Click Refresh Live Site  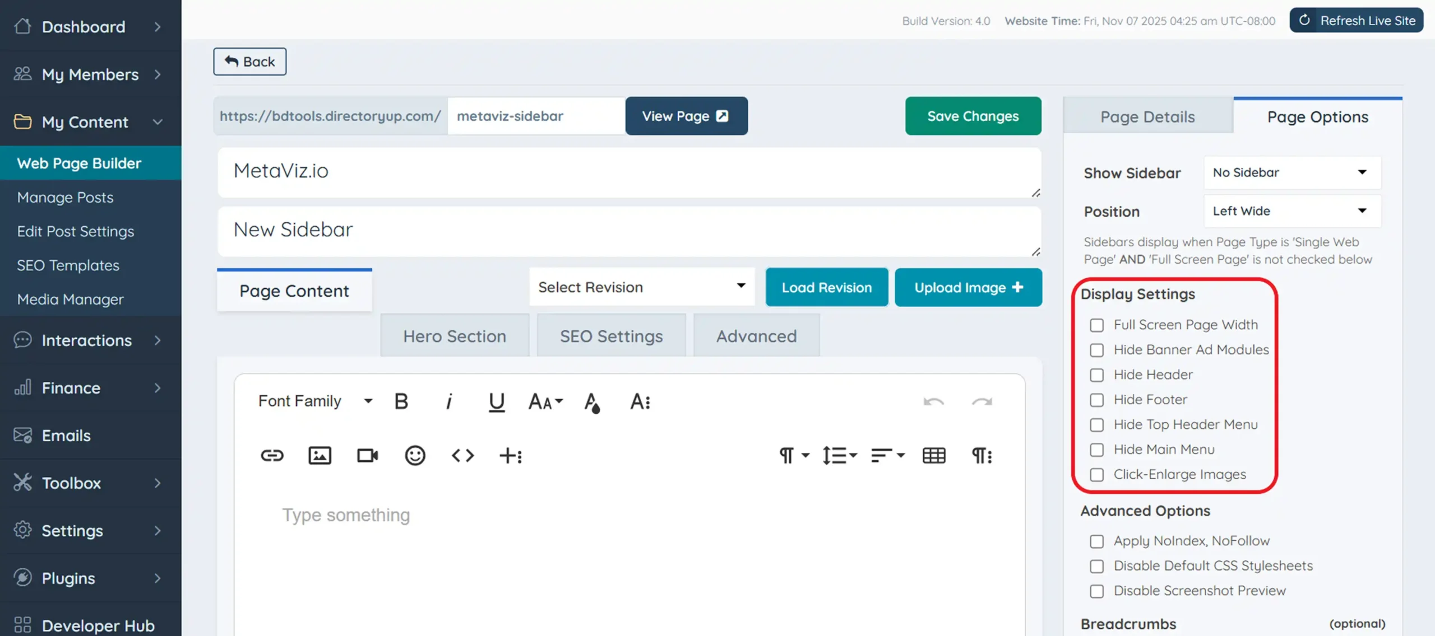[1356, 20]
